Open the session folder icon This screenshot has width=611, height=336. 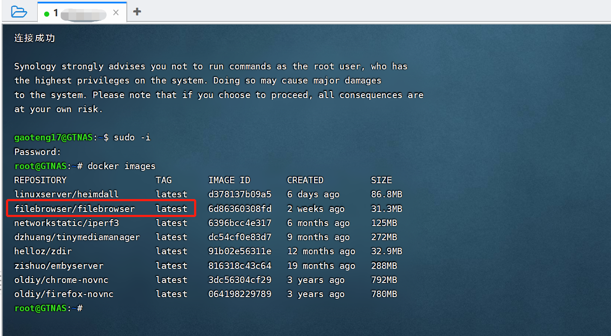[x=19, y=12]
